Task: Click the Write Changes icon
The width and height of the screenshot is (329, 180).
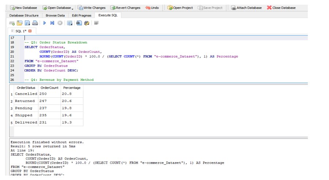Action: pos(80,8)
